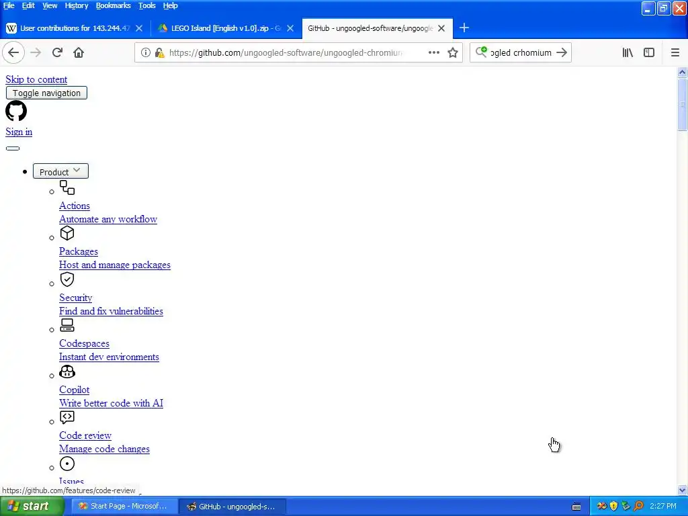
Task: Click the Sign in link
Action: [x=19, y=132]
